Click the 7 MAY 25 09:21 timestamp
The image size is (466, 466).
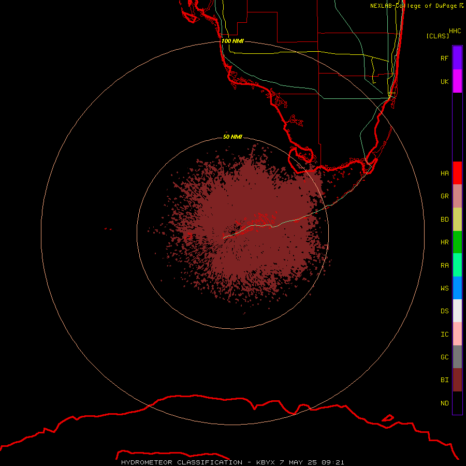[x=312, y=462]
